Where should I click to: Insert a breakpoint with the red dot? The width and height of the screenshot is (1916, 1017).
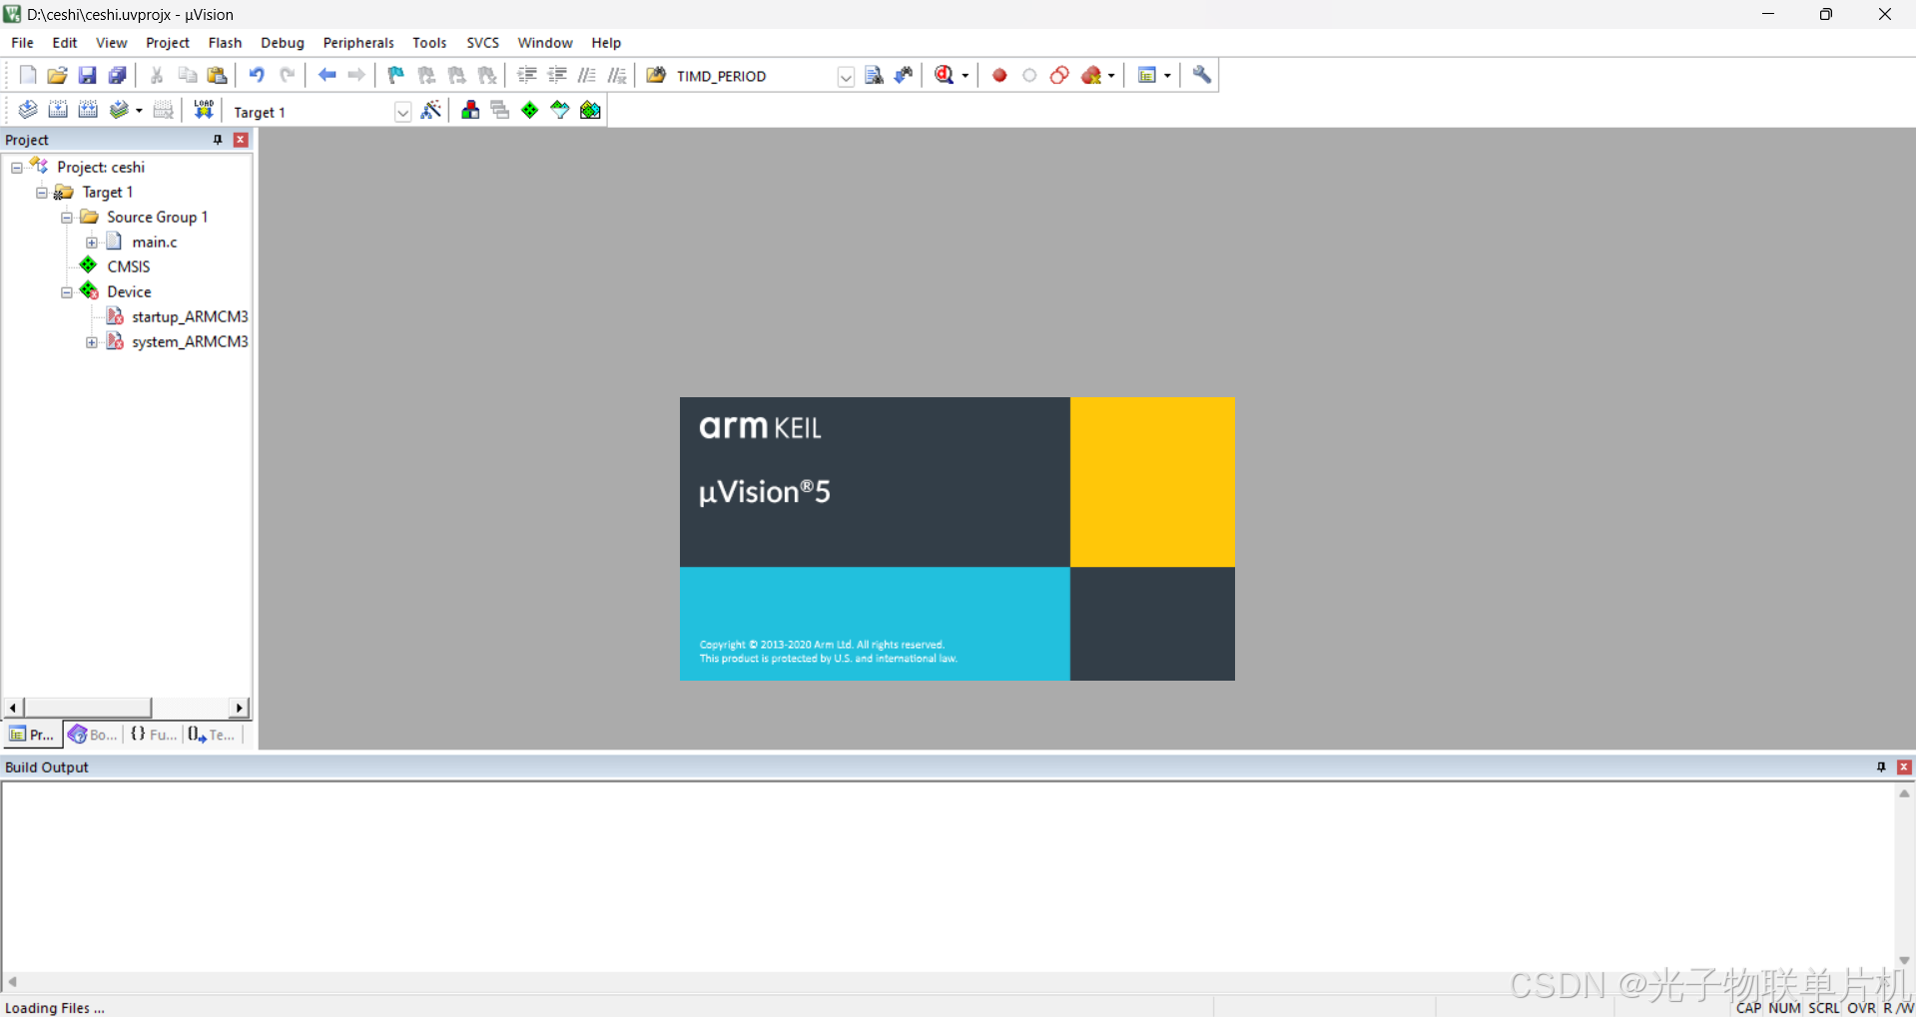point(999,75)
